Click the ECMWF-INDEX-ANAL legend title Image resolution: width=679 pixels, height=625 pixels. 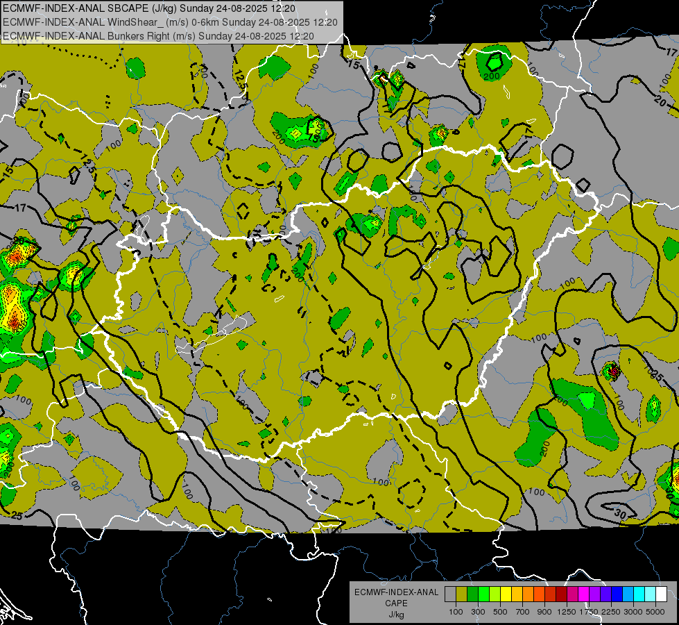point(397,592)
